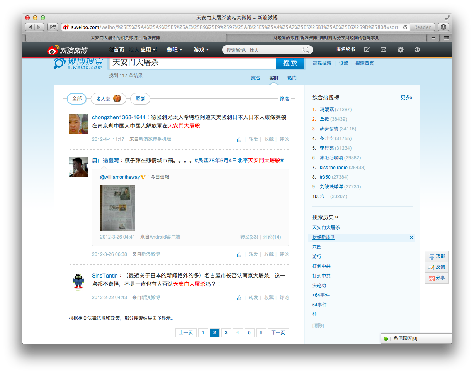Click the Sina Weibo logo
The width and height of the screenshot is (474, 374).
click(x=67, y=50)
